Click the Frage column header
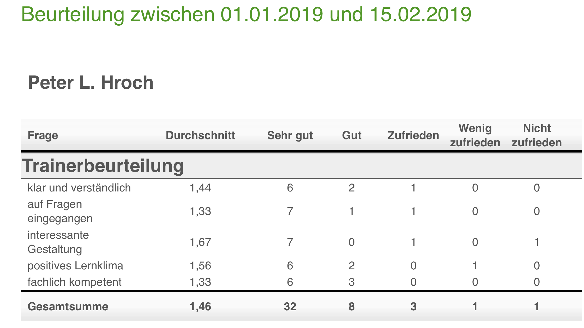This screenshot has height=328, width=584. (x=43, y=135)
